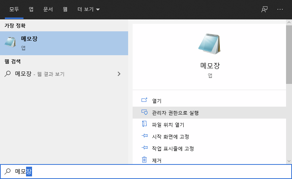Choose 시작 화면에 고정
This screenshot has width=292, height=179.
(x=209, y=136)
